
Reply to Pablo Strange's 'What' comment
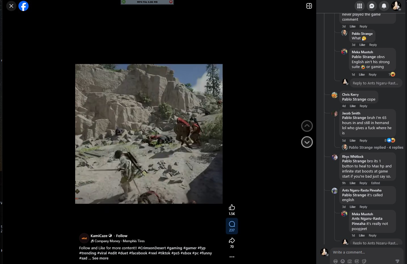tap(373, 45)
